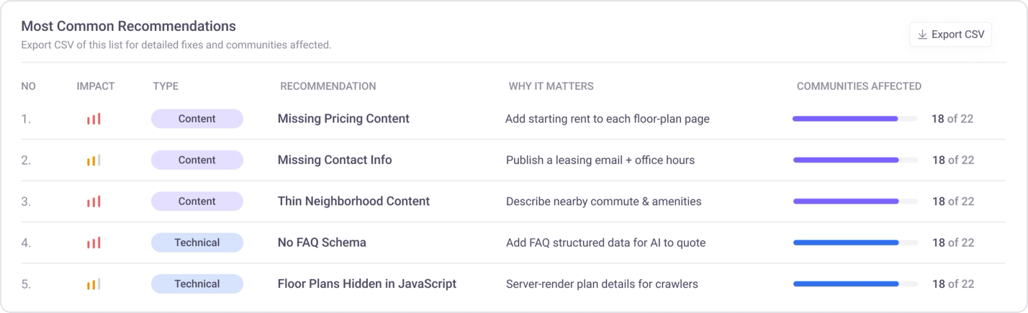The width and height of the screenshot is (1028, 313).
Task: Click the 'Export CSV of this list' subtitle text
Action: coord(176,45)
